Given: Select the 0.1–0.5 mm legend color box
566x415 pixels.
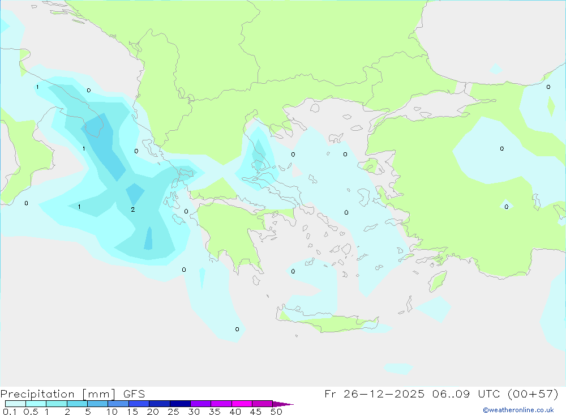Looking at the screenshot, I should pyautogui.click(x=15, y=404).
